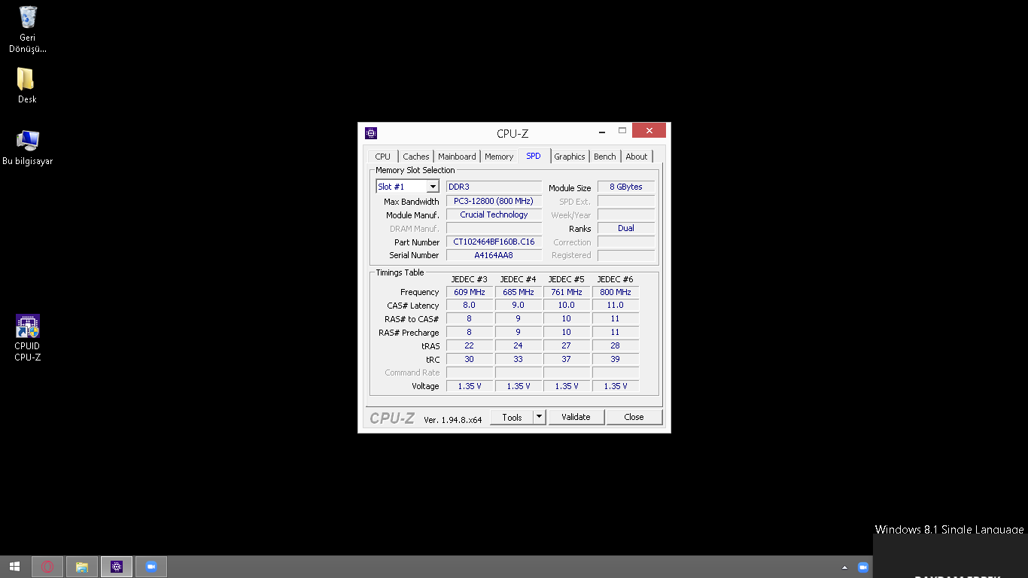Viewport: 1028px width, 578px height.
Task: Click the CAS# Latency value 8.0
Action: (470, 305)
